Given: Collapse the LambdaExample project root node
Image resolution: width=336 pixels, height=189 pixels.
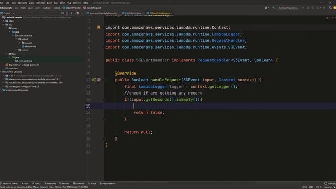Looking at the screenshot, I should pyautogui.click(x=1, y=17).
